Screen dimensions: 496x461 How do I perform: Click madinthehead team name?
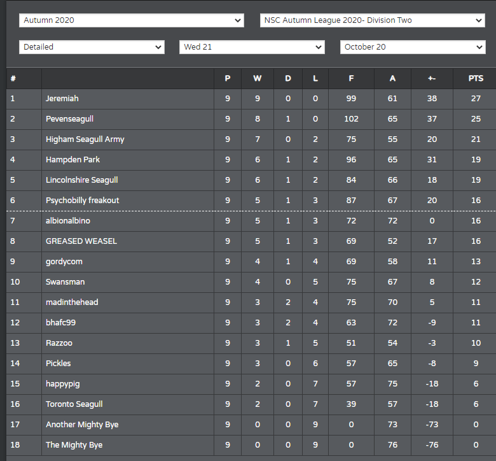pos(72,302)
